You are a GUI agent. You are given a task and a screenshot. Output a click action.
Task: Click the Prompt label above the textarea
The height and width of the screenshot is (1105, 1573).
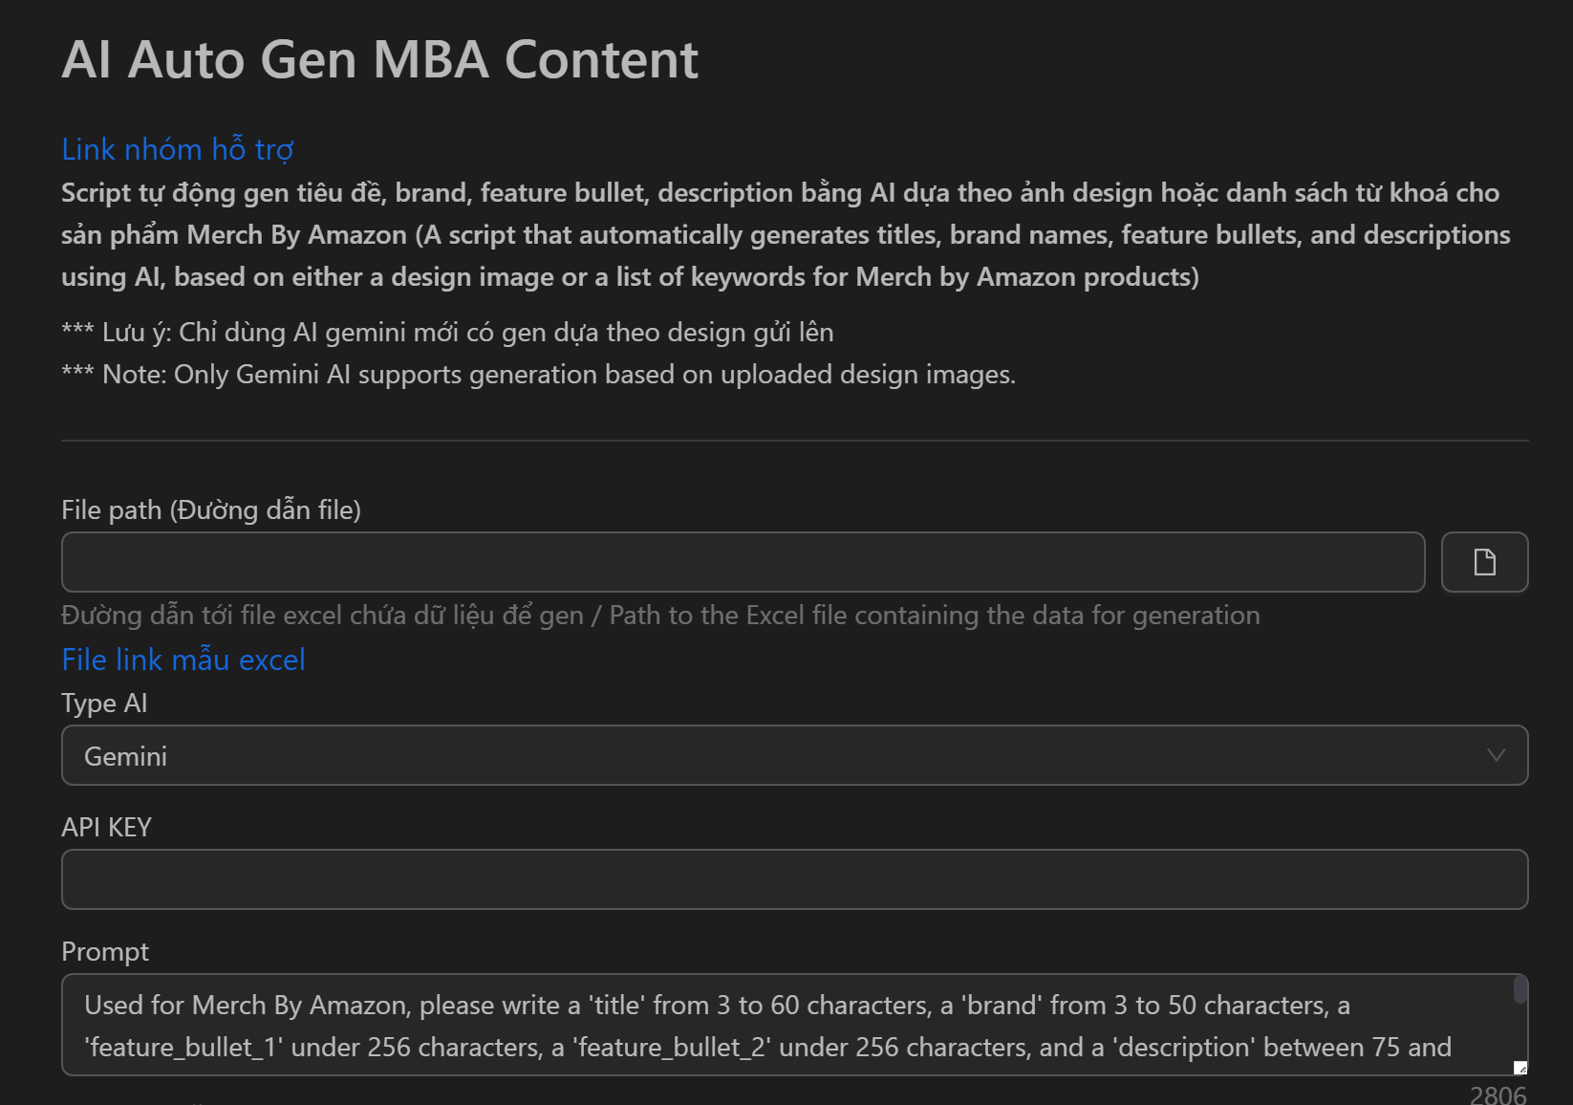pyautogui.click(x=105, y=951)
